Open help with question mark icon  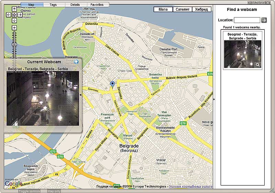(262, 2)
